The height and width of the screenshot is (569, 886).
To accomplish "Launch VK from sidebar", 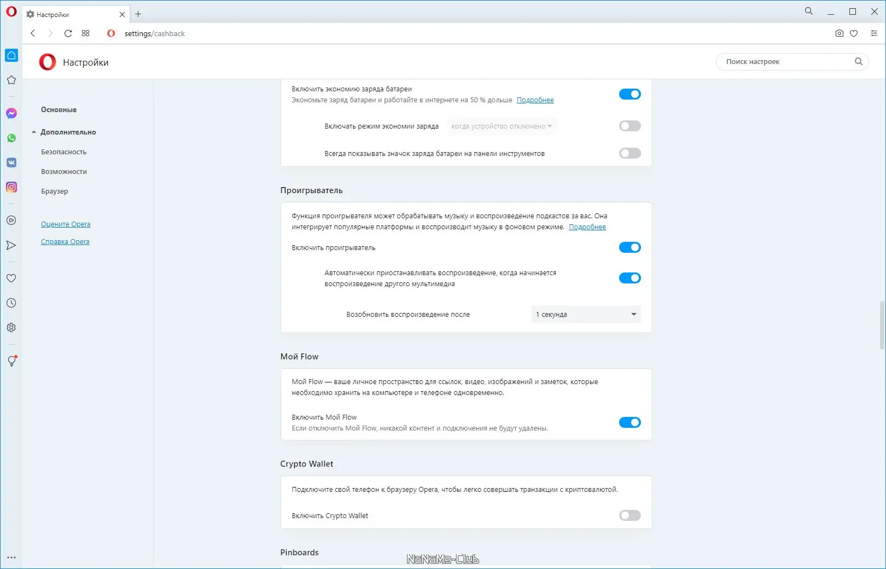I will coord(11,162).
